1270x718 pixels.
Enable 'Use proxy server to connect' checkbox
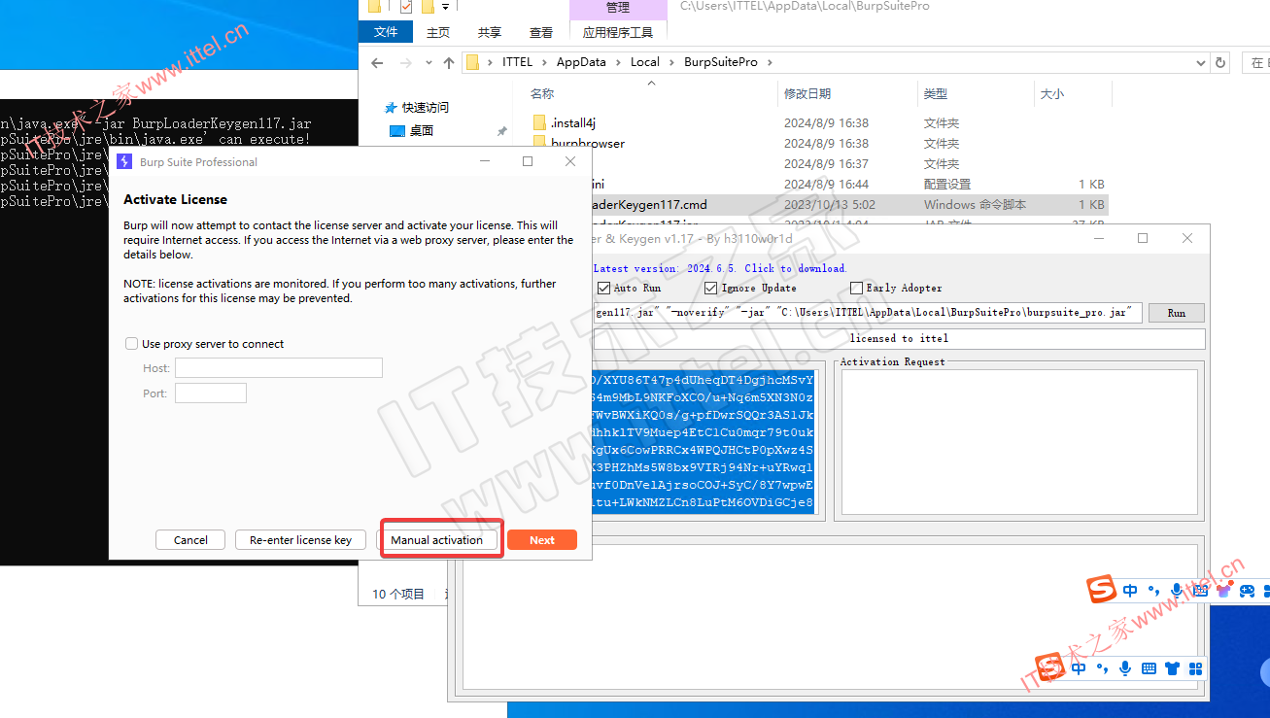131,344
